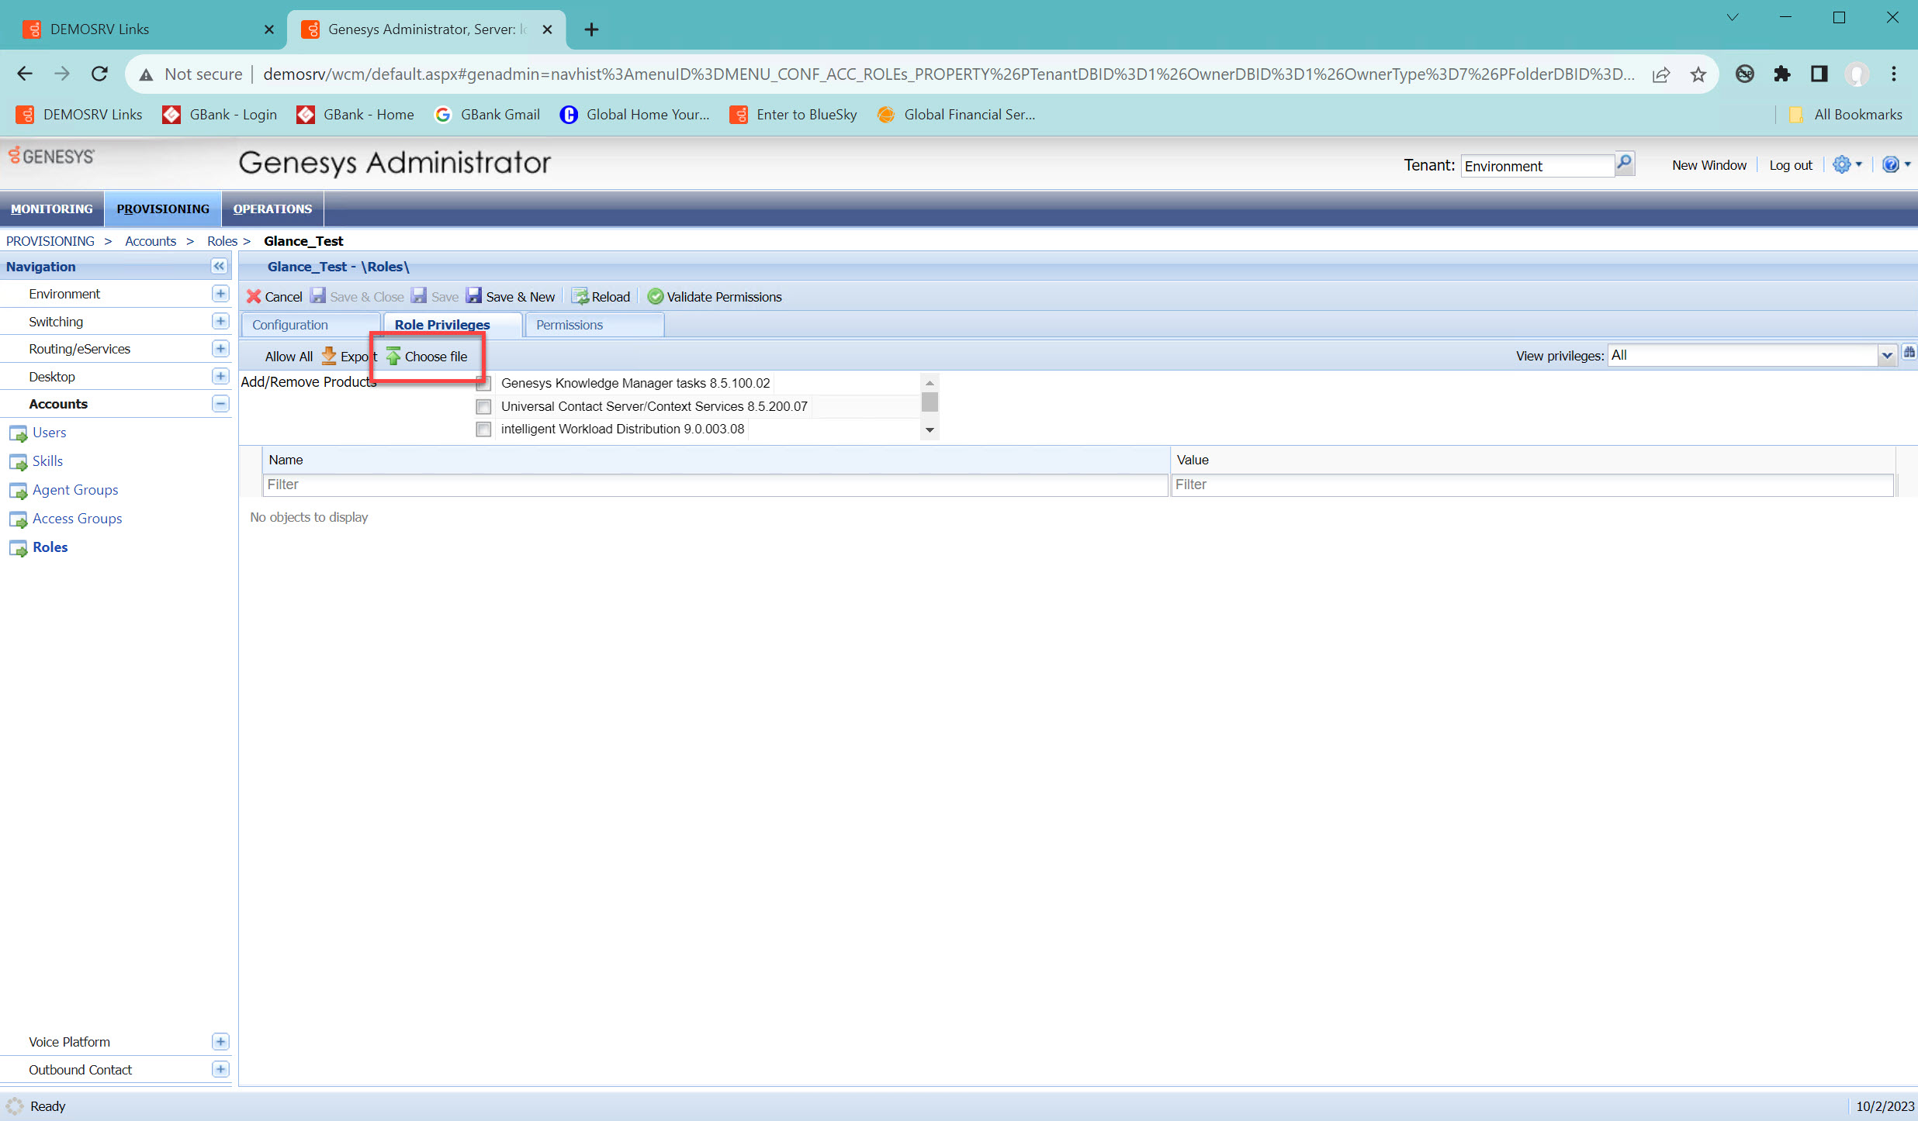Image resolution: width=1918 pixels, height=1121 pixels.
Task: Click the Value column header
Action: click(x=1532, y=460)
